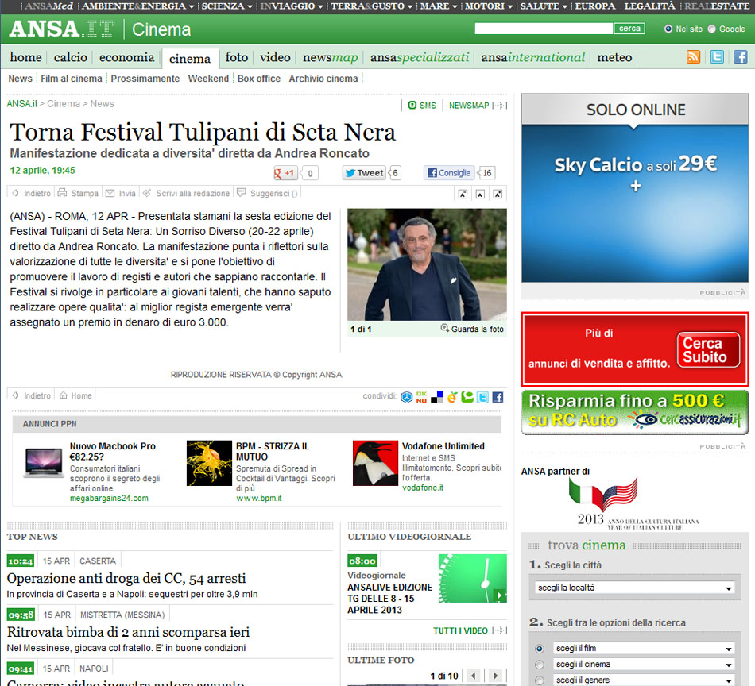Read 'Ritrovata bimba di 2 anni' headline
The image size is (755, 686).
coord(128,632)
